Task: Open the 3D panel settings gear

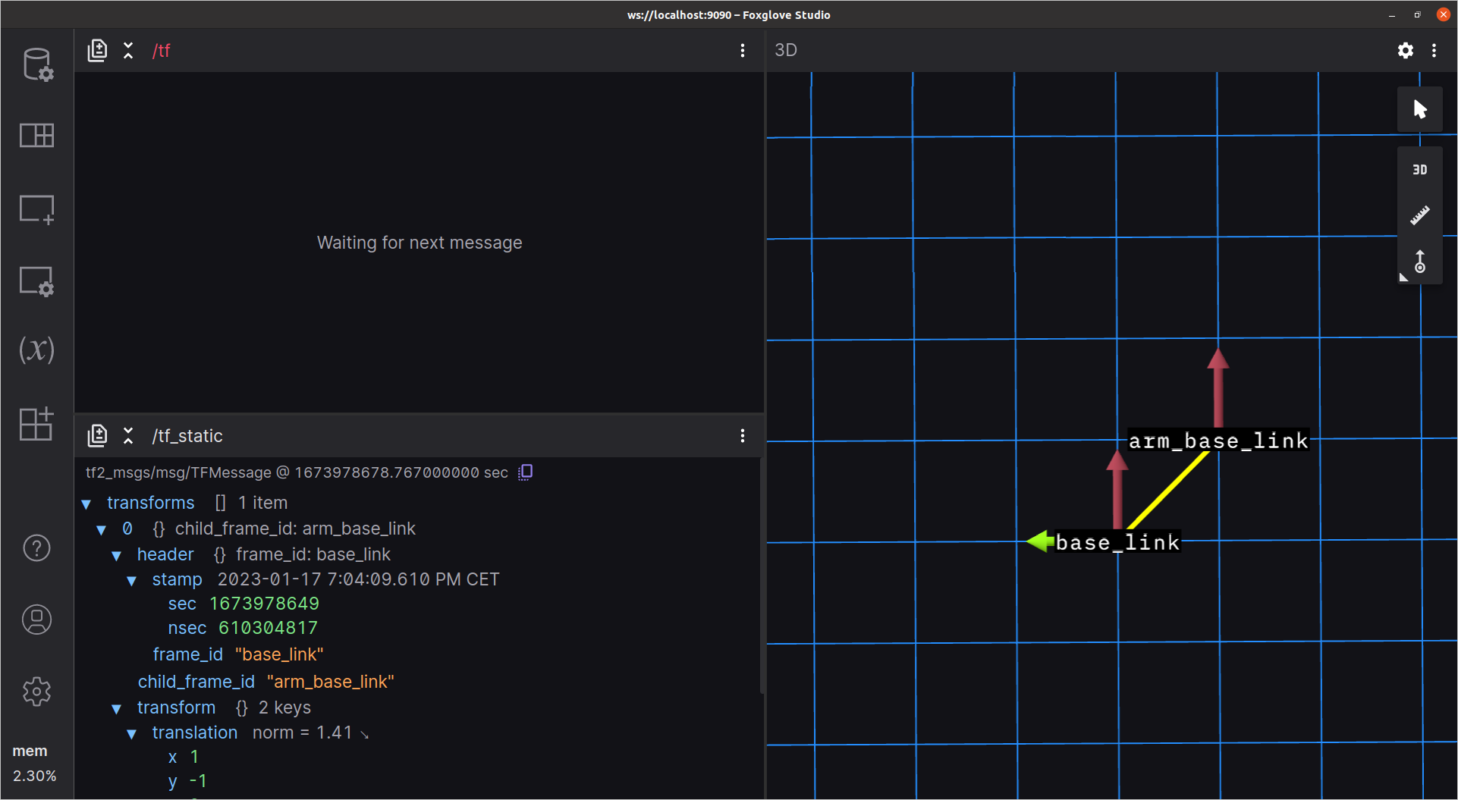Action: click(1405, 50)
